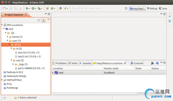Close the Project Explorer view
Screen dimensions: 173x101
(x=26, y=15)
